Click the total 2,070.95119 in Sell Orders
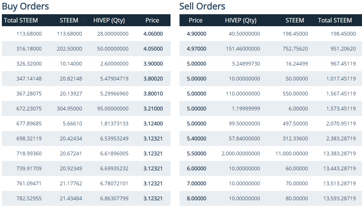This screenshot has width=362, height=210. 341,124
